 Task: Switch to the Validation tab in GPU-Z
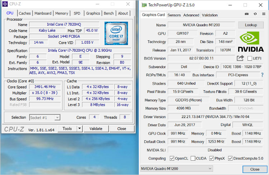pos(210,15)
